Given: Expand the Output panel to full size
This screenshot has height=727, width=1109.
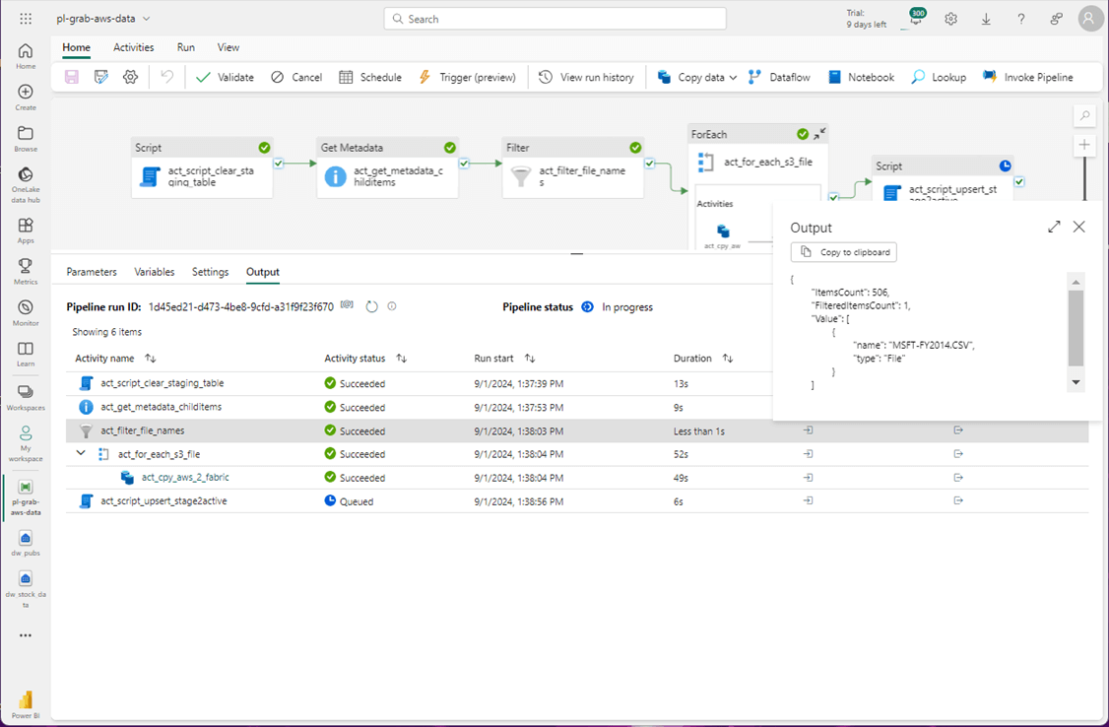Looking at the screenshot, I should coord(1054,227).
